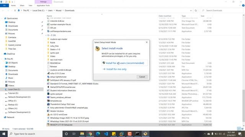
Task: Open the notification center
Action: pyautogui.click(x=240, y=134)
